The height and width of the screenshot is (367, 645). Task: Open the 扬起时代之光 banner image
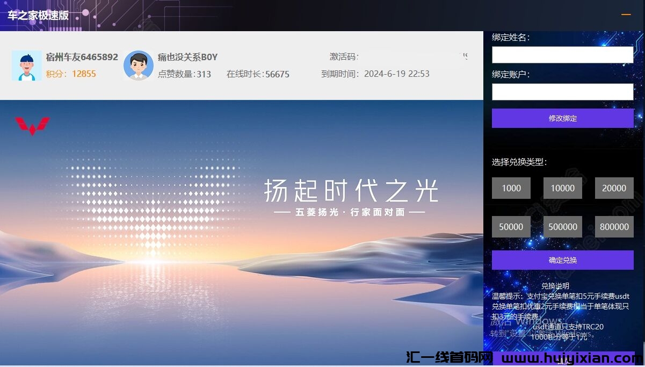(x=242, y=231)
